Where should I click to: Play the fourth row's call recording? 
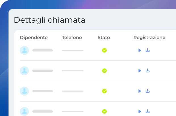pyautogui.click(x=140, y=111)
